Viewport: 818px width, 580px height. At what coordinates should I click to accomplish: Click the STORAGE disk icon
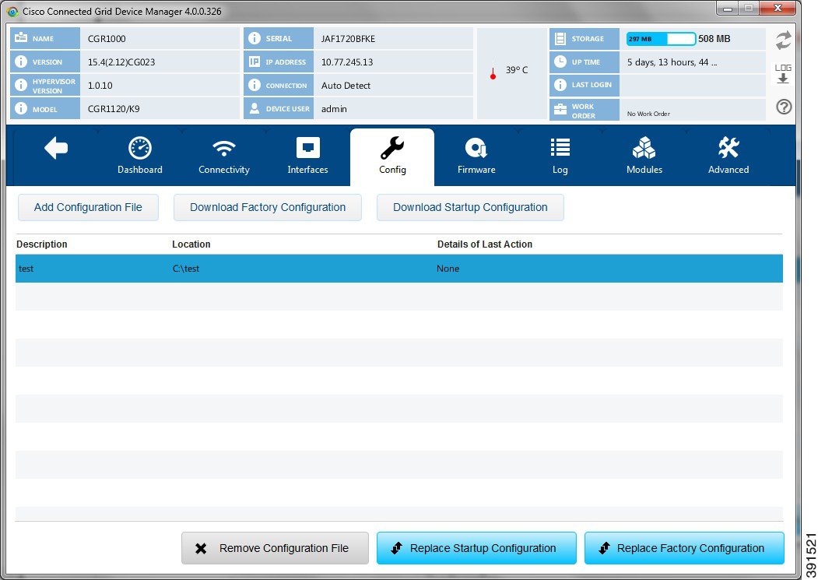coord(560,39)
